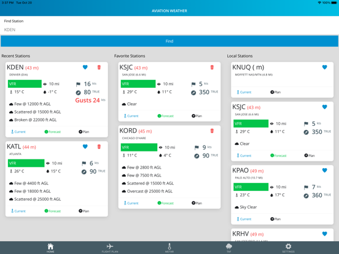Click the 'Local Stations' heading
This screenshot has height=254, width=339.
(240, 56)
